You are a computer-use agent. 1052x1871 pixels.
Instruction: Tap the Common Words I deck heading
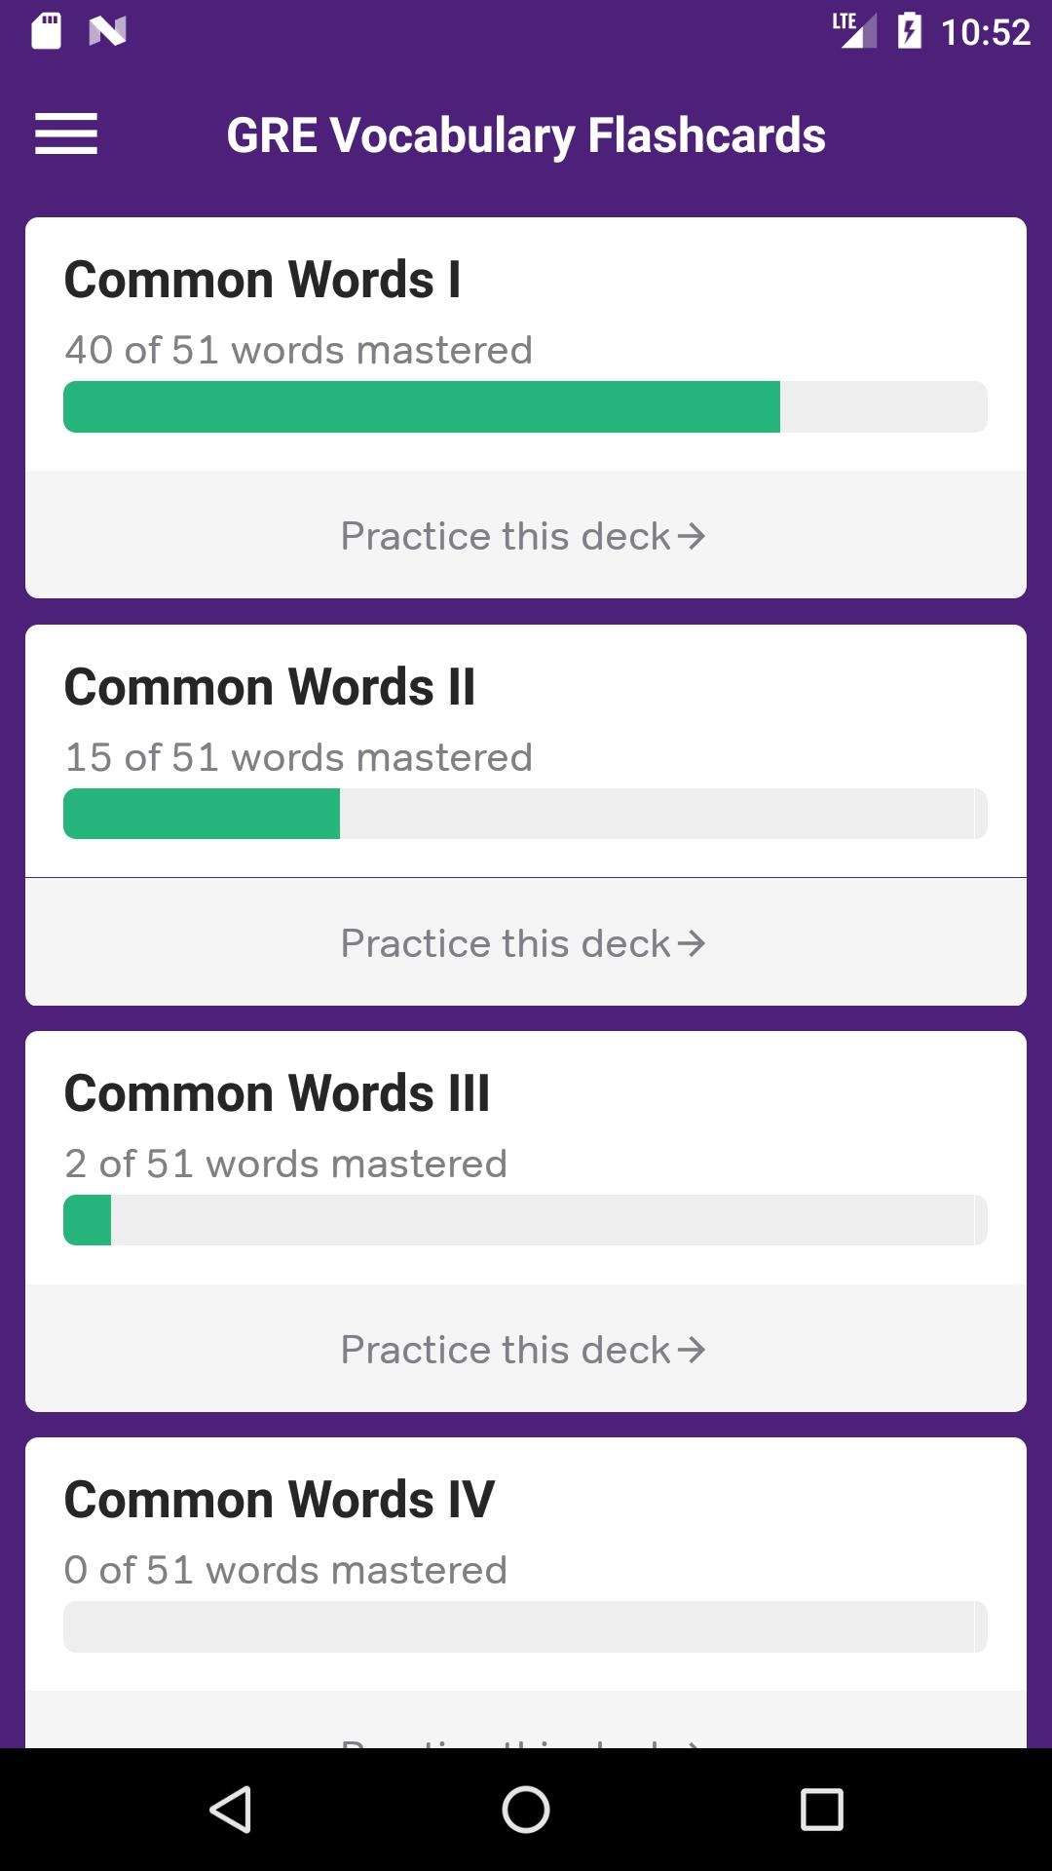[263, 280]
